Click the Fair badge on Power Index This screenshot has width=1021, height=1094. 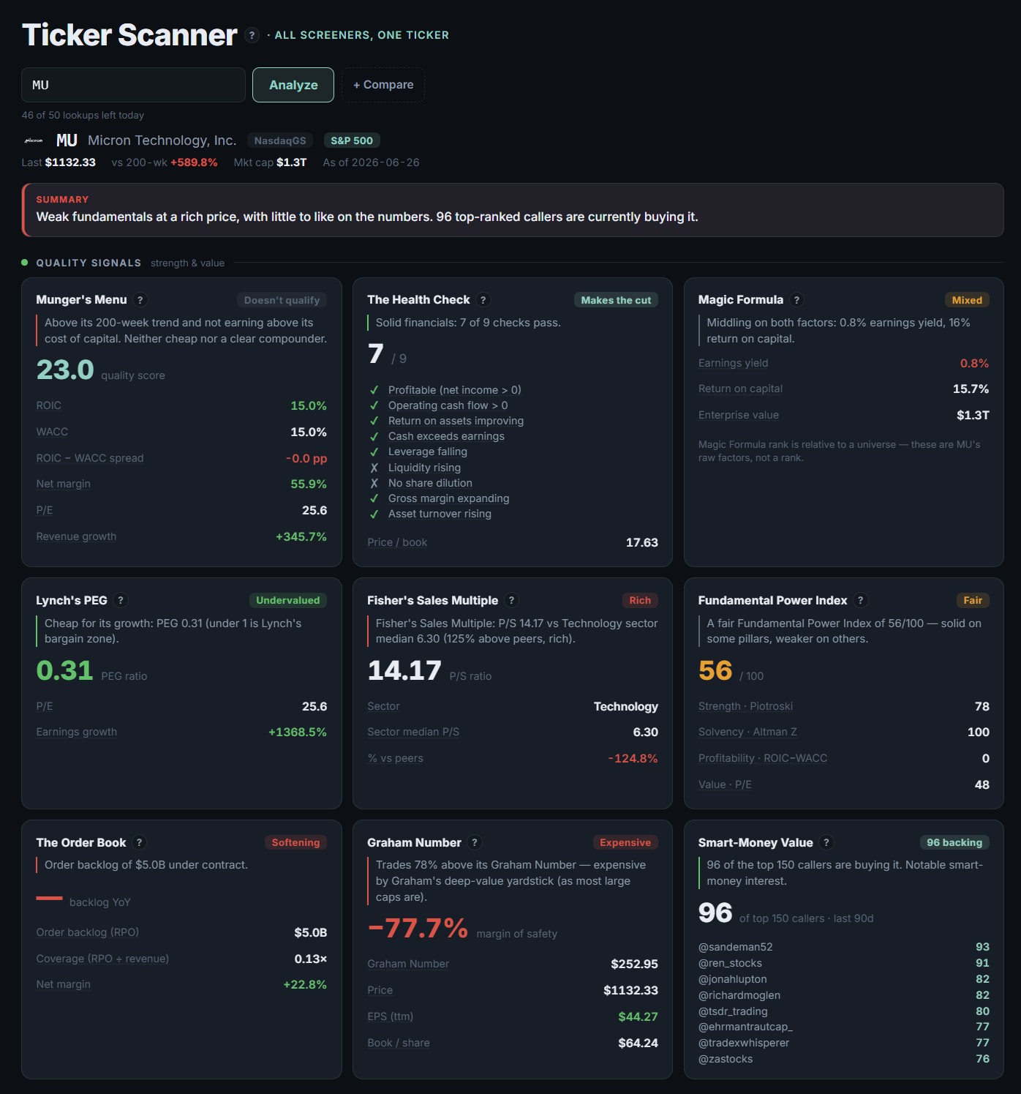pyautogui.click(x=973, y=600)
